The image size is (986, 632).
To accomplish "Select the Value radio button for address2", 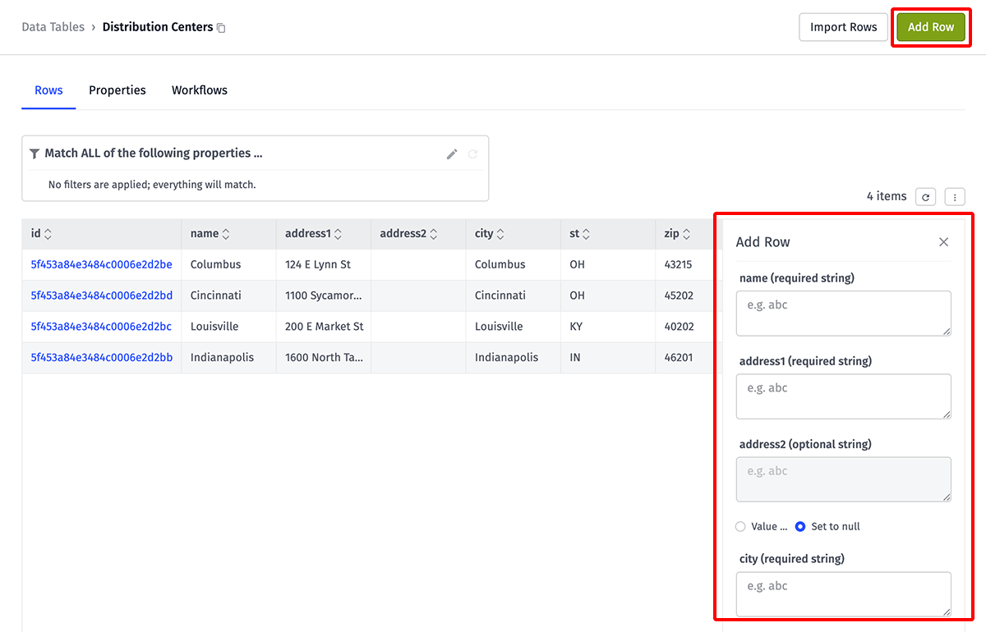I will click(740, 527).
